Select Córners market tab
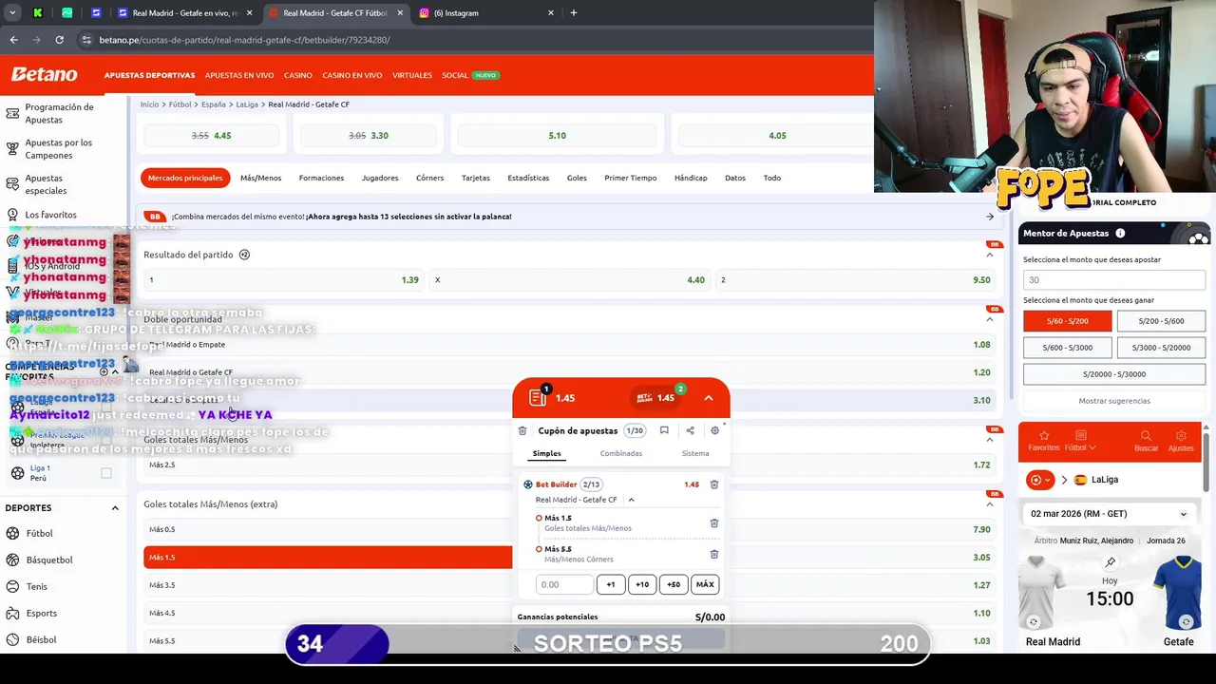Viewport: 1216px width, 684px height. point(429,178)
